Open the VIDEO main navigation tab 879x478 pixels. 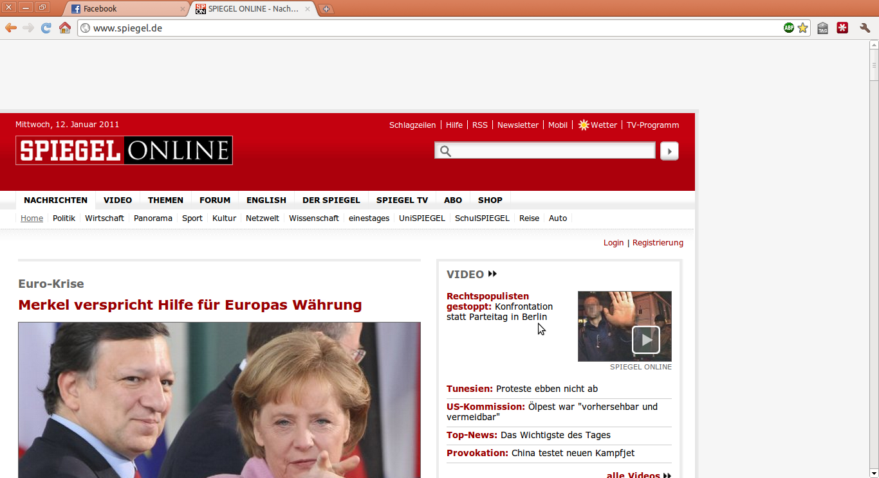pyautogui.click(x=118, y=200)
